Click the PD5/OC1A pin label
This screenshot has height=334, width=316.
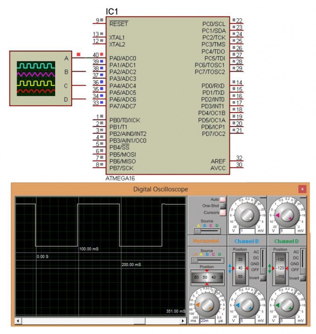click(212, 120)
